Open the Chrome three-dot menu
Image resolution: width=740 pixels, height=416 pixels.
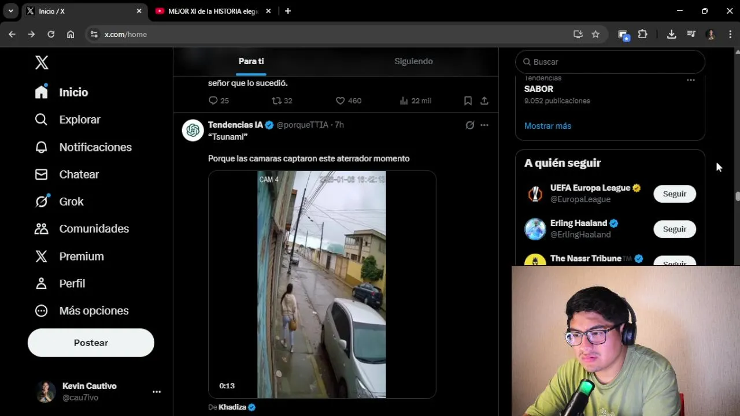click(730, 34)
